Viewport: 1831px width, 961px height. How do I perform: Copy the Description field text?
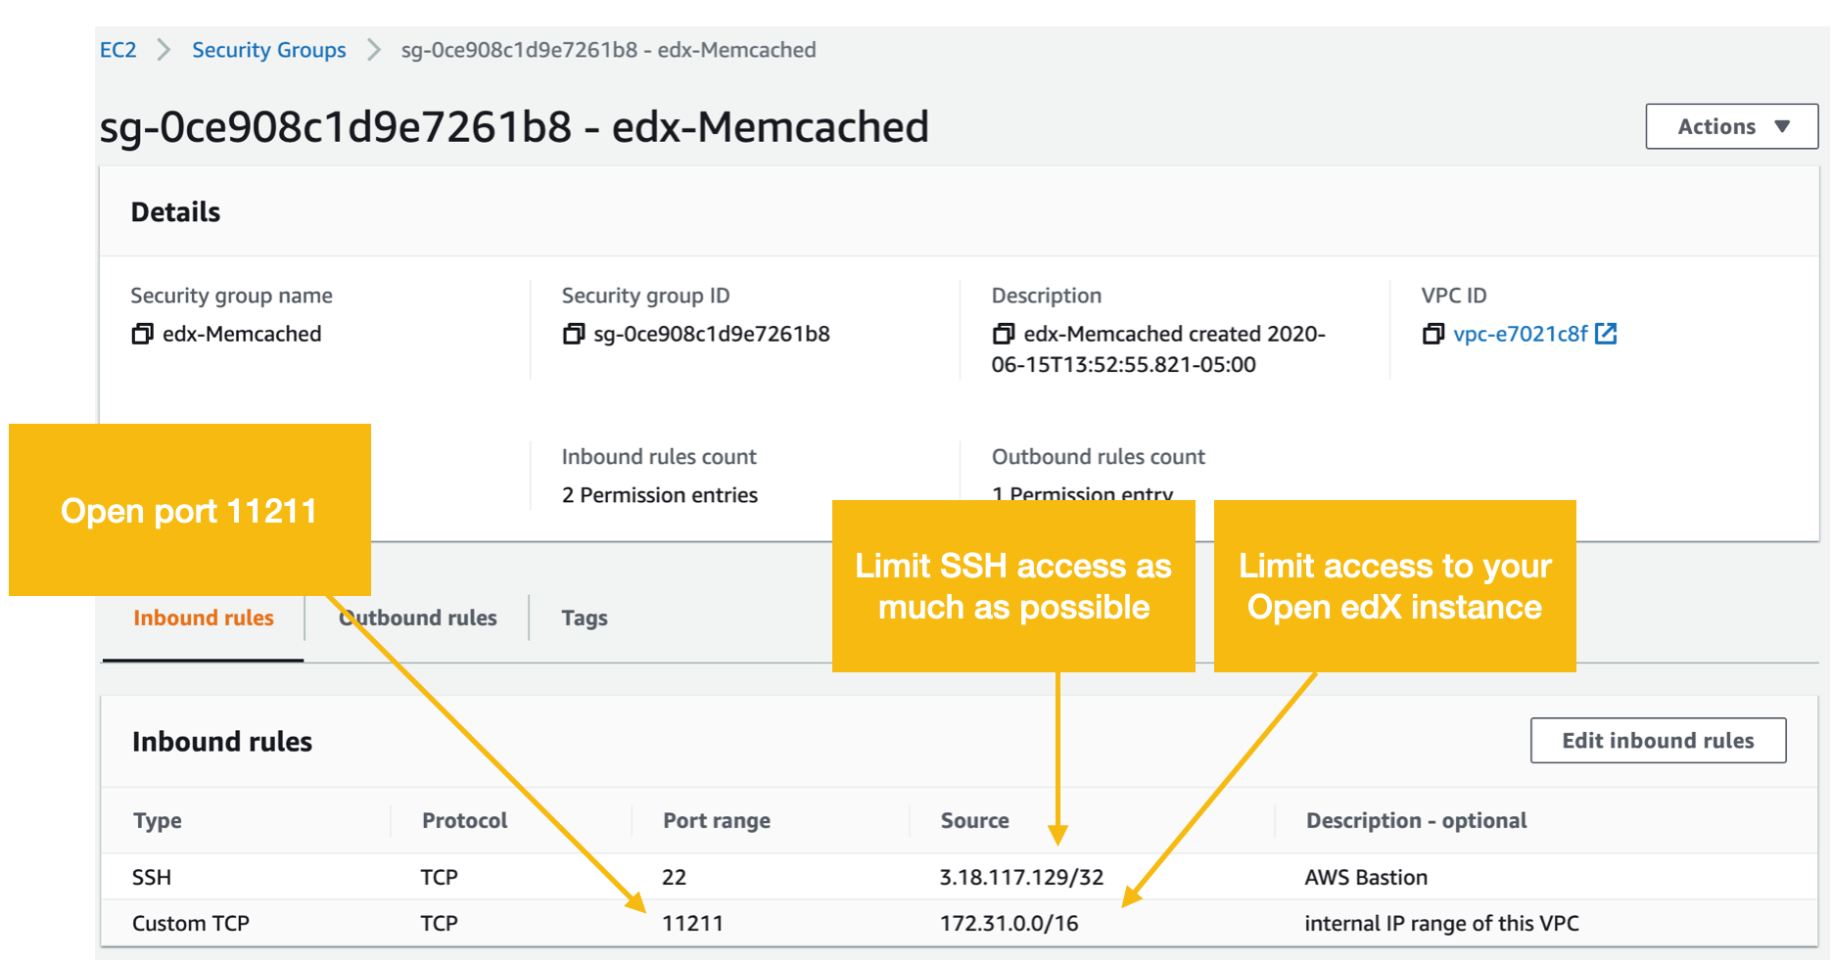[1004, 334]
